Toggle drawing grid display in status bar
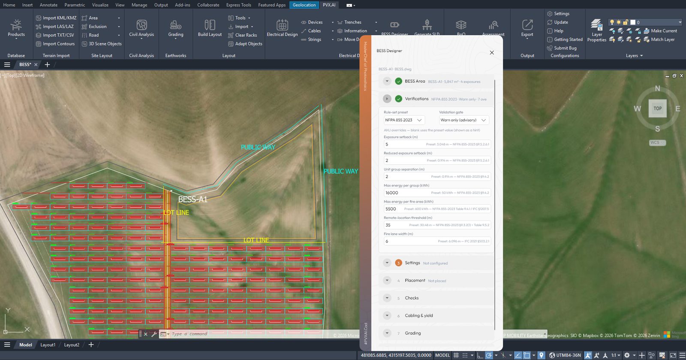This screenshot has height=360, width=686. point(456,355)
